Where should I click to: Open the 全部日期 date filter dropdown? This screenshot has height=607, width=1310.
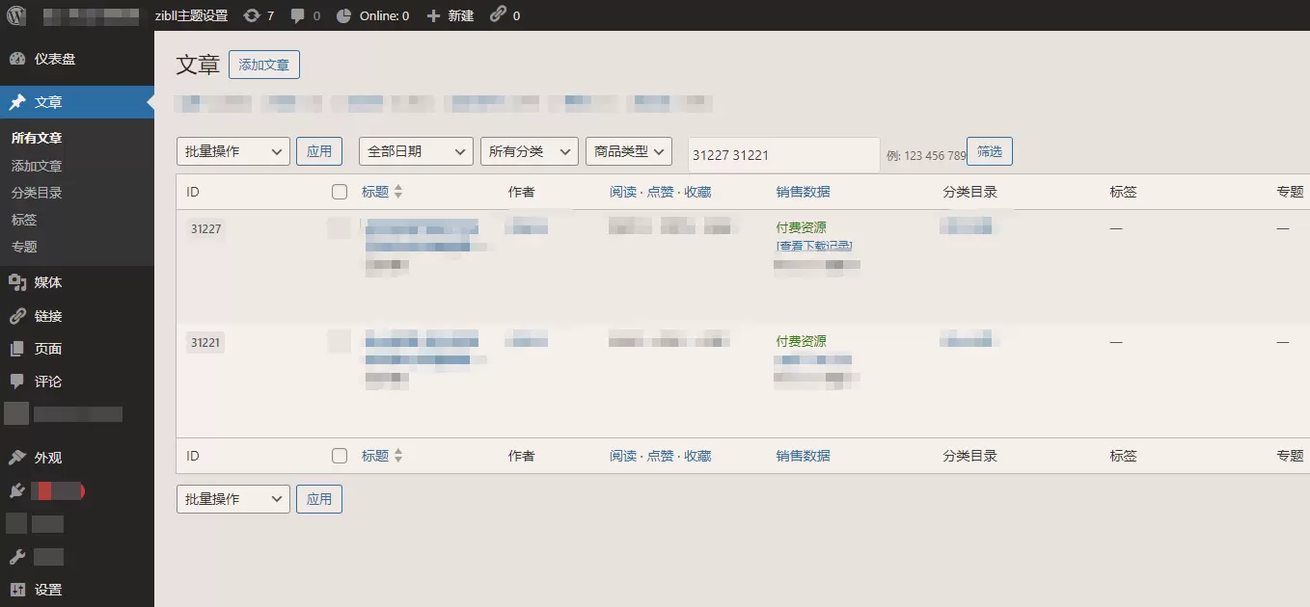click(416, 151)
